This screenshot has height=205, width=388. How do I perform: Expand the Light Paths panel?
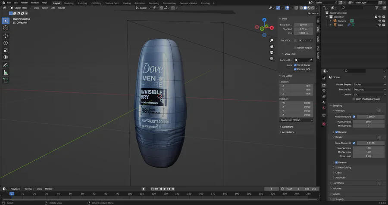338,183
